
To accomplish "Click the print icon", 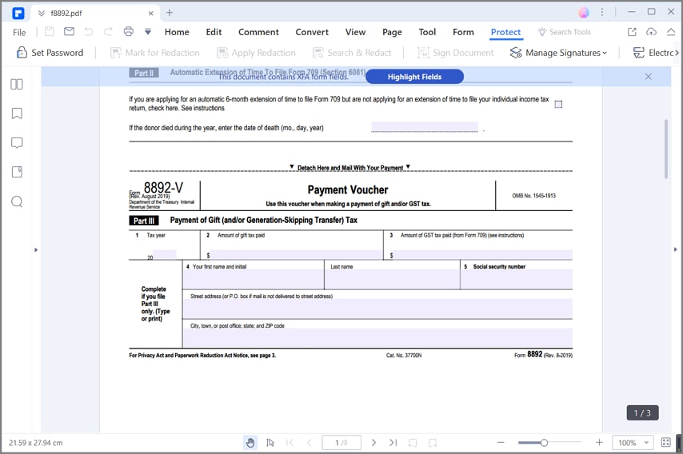I will click(129, 31).
